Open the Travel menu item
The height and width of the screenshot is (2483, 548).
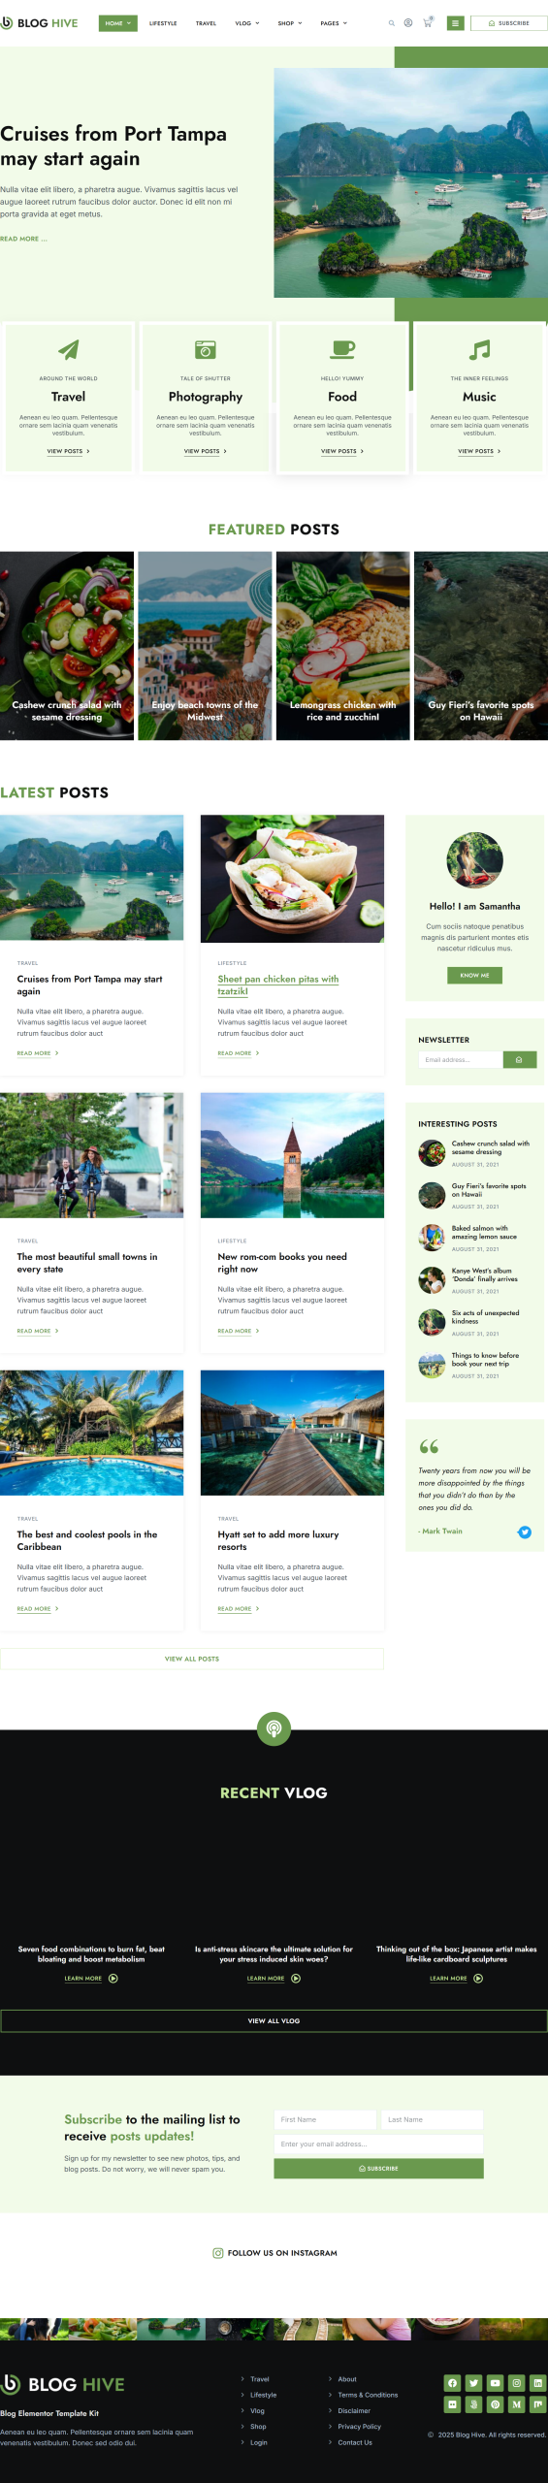click(206, 23)
